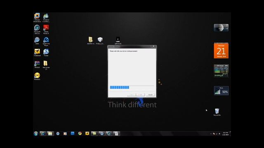
Task: Cancel the device processing dialog
Action: pos(150,95)
